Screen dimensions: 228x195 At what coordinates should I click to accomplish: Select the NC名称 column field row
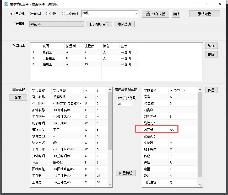(170, 103)
